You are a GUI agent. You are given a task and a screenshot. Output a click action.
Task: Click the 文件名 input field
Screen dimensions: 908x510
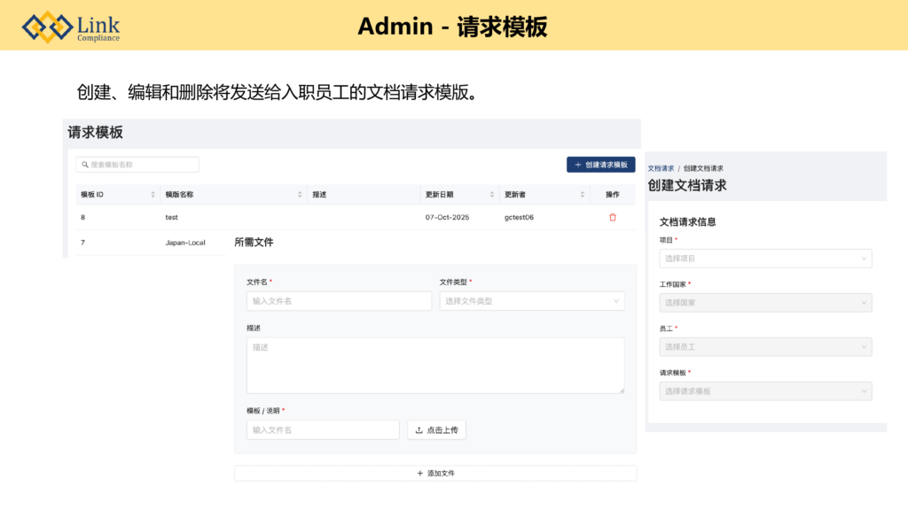(339, 301)
